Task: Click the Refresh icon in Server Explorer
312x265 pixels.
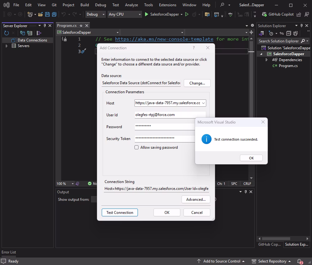Action: tap(6, 33)
